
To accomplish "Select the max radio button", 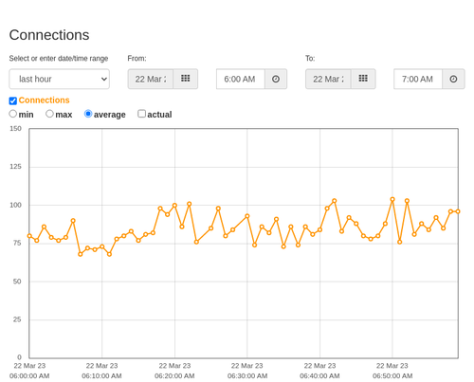I will (49, 114).
